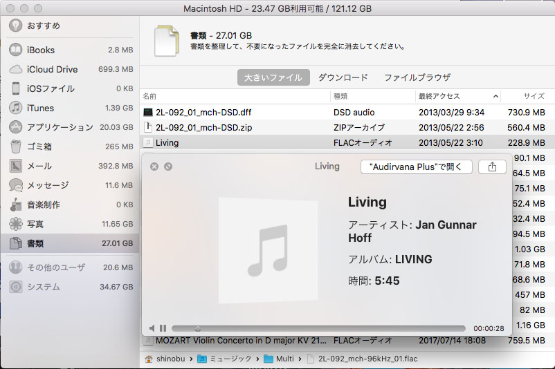Click the 2L-092_01_mch-DSD.zip file icon

click(148, 127)
